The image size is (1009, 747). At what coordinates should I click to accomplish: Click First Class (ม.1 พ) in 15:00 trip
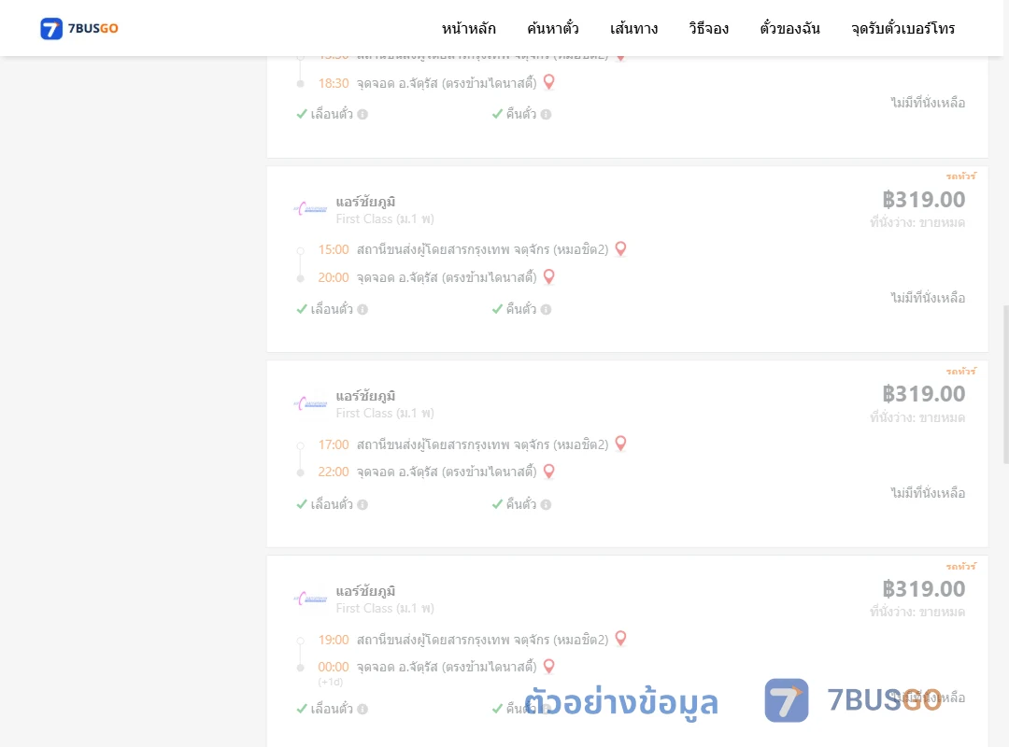click(385, 219)
